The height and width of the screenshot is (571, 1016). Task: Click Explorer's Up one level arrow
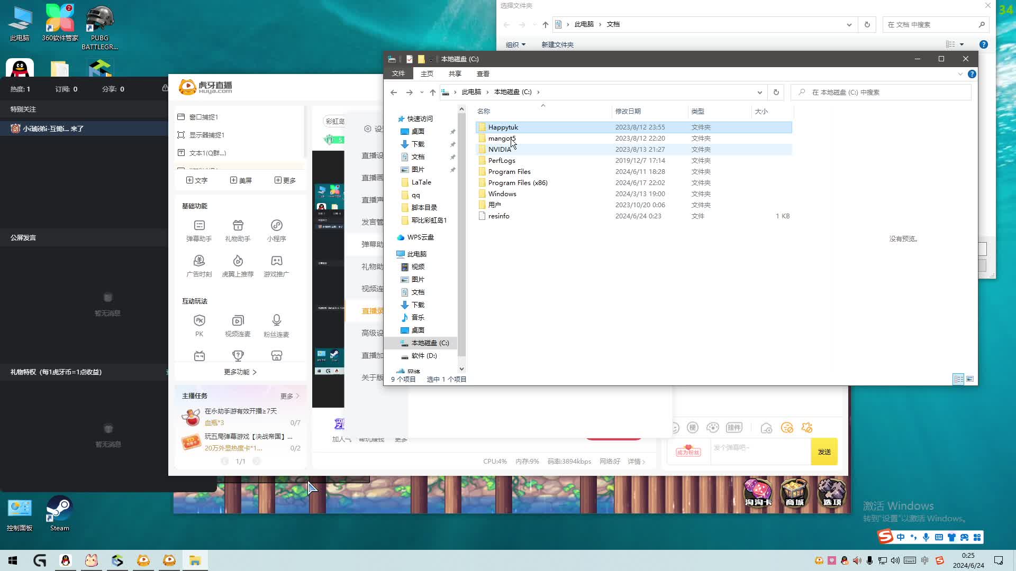click(432, 93)
